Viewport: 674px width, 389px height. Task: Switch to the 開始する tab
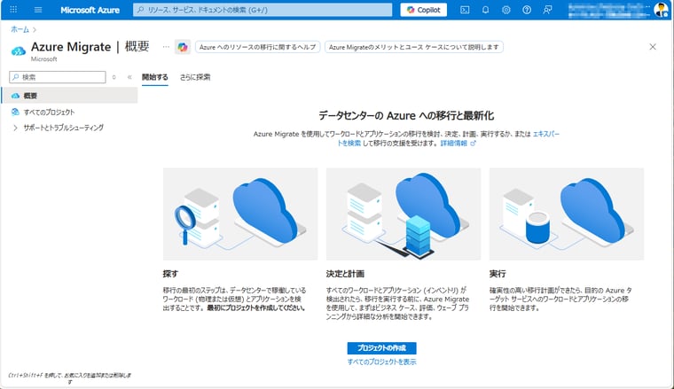click(155, 77)
